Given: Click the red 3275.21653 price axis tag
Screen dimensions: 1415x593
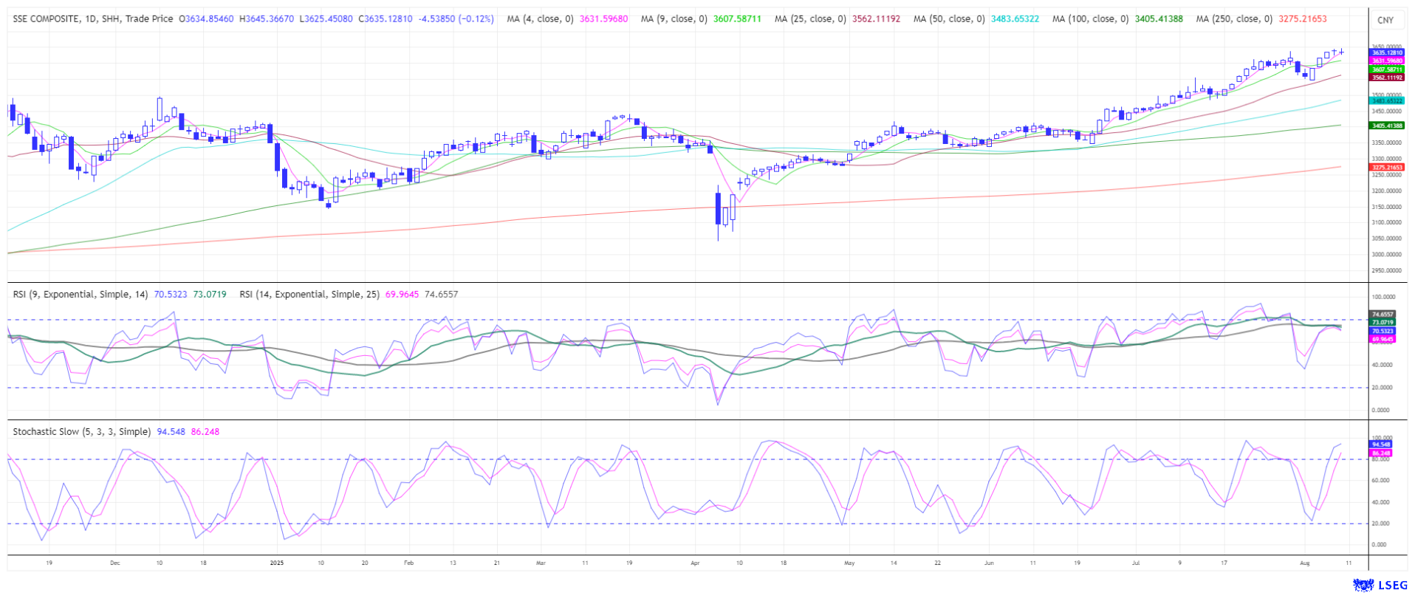Looking at the screenshot, I should tap(1386, 168).
